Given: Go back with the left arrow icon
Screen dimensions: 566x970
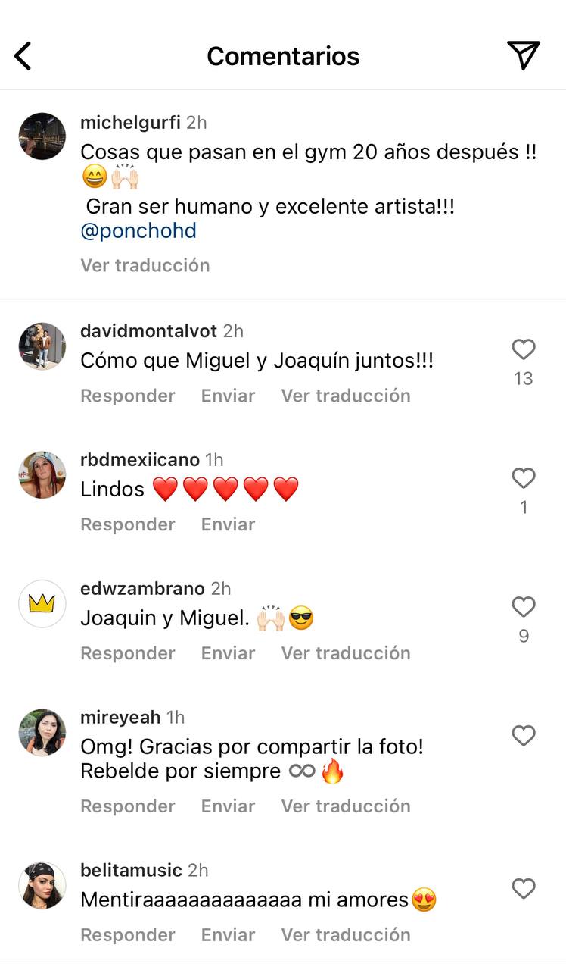Looking at the screenshot, I should (23, 56).
